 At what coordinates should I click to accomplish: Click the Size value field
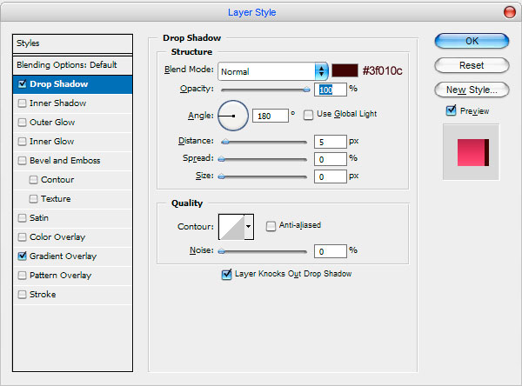(331, 176)
